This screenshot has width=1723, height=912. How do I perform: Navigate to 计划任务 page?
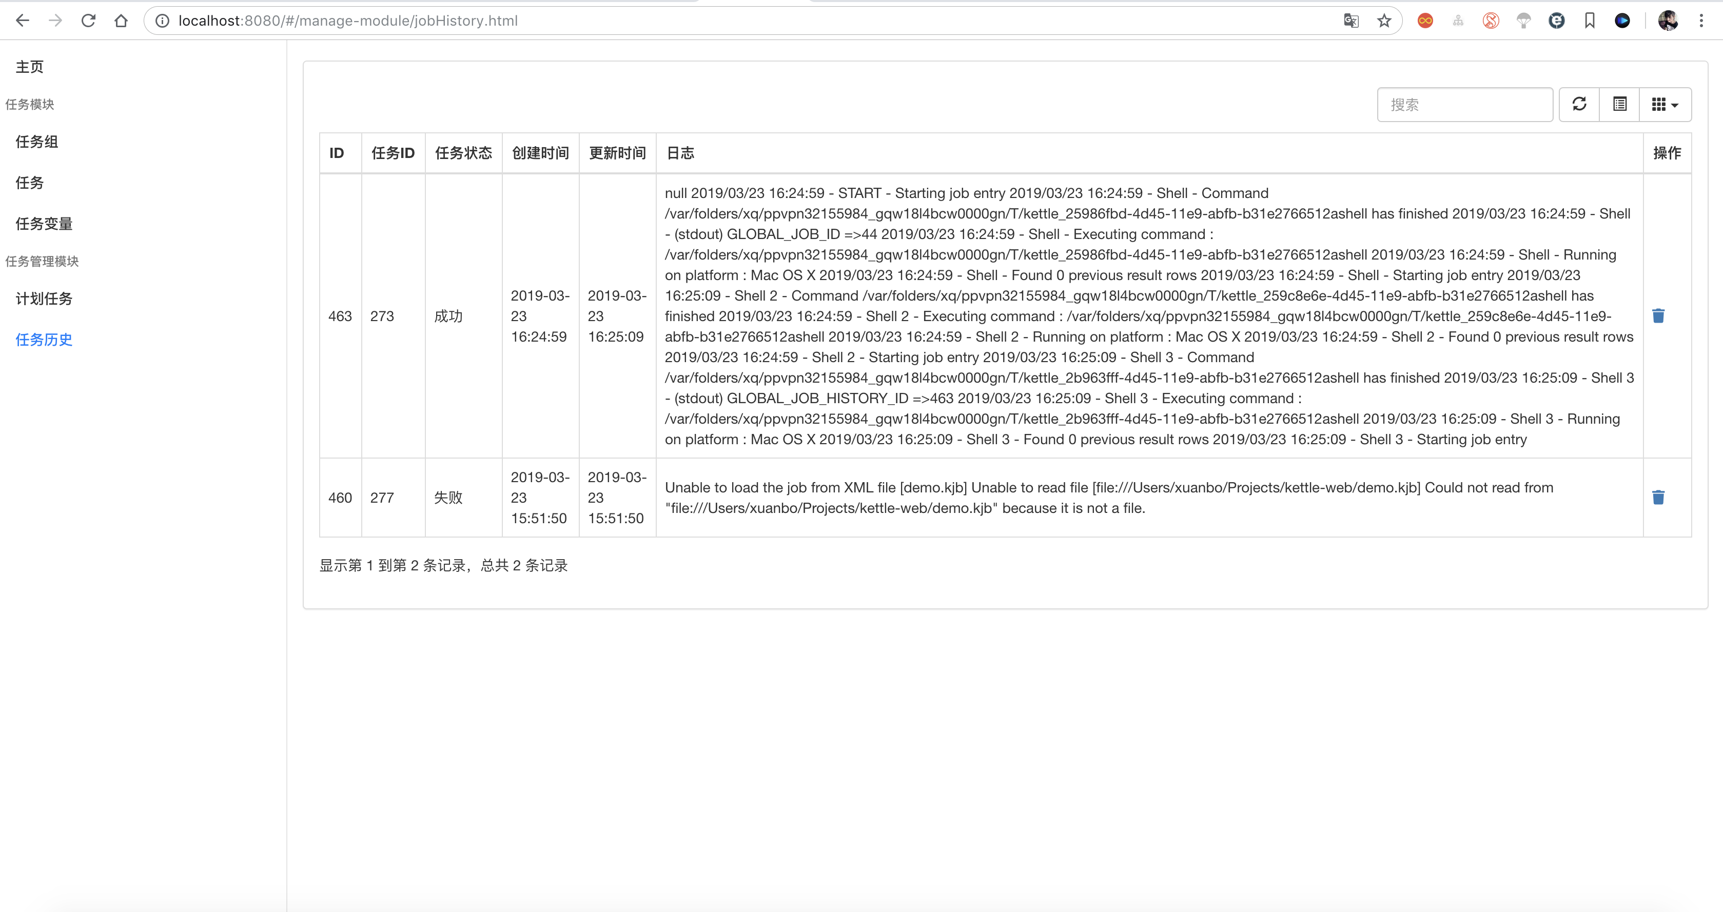click(x=44, y=299)
